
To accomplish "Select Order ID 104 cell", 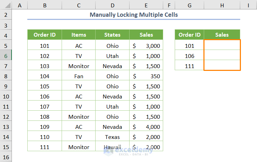I will tap(44, 76).
